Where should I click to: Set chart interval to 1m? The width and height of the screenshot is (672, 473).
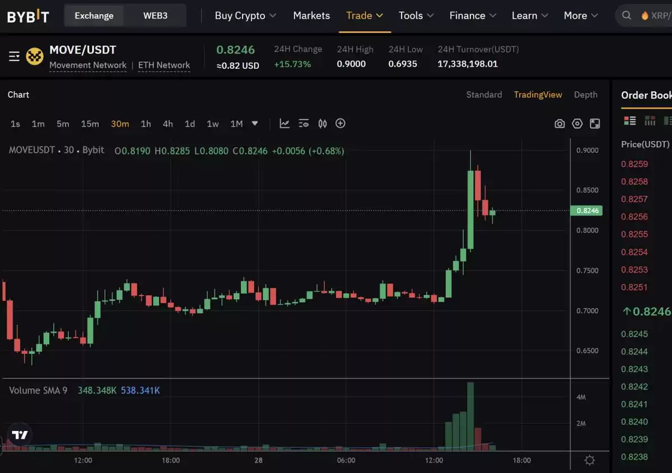tap(38, 124)
